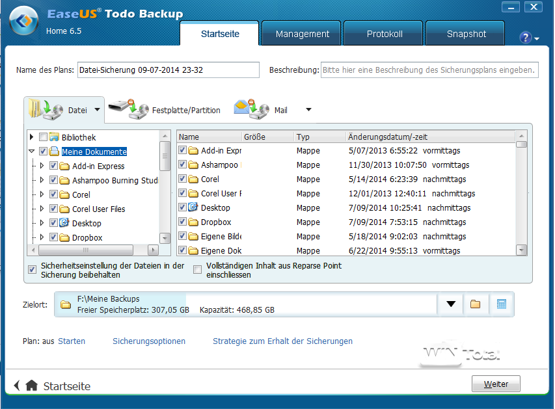Select the Mail backup icon
Screen dimensions: 555x409
[x=252, y=109]
